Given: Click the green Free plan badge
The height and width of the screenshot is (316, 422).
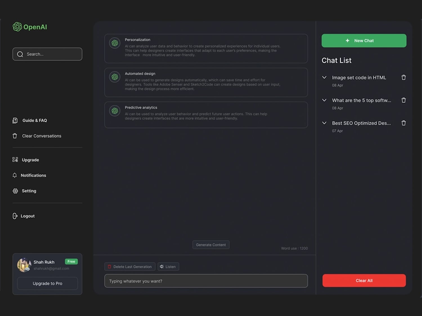Looking at the screenshot, I should 71,262.
